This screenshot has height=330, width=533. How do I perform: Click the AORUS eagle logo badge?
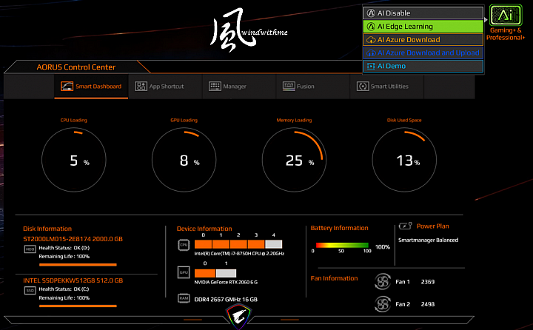[x=239, y=317]
